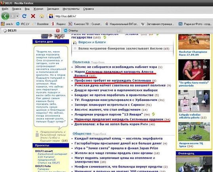Open the Инструменты menu
This screenshot has width=213, height=172.
(x=71, y=9)
